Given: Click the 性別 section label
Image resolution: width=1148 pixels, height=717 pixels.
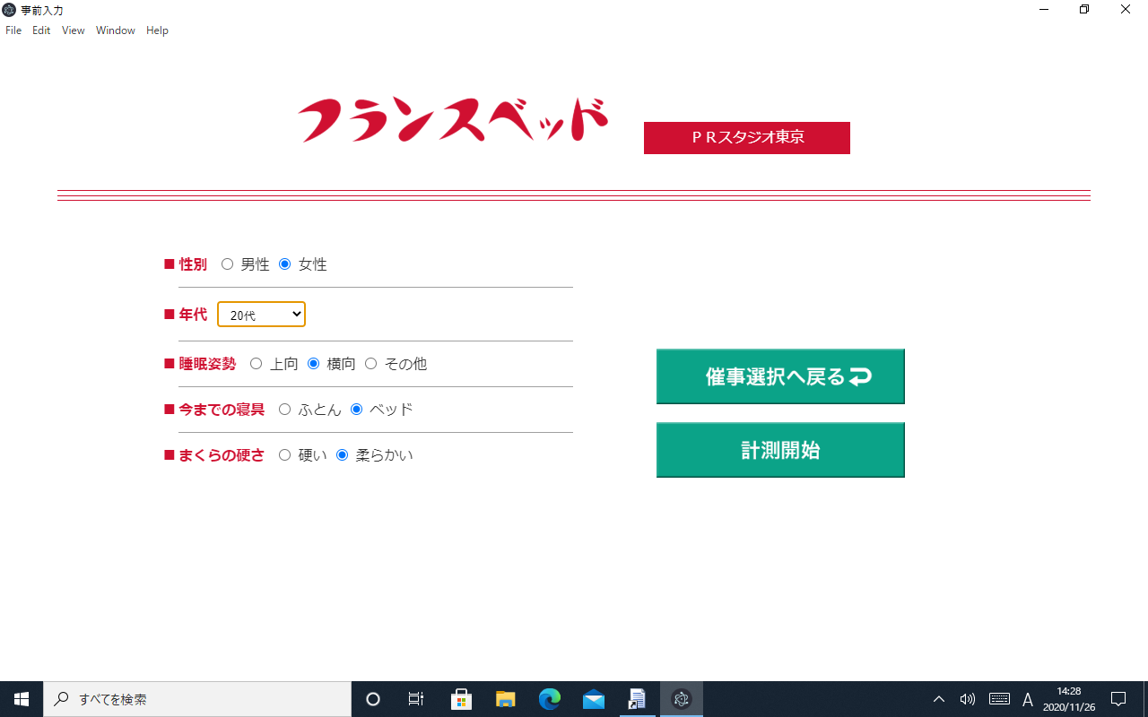Looking at the screenshot, I should pos(193,264).
